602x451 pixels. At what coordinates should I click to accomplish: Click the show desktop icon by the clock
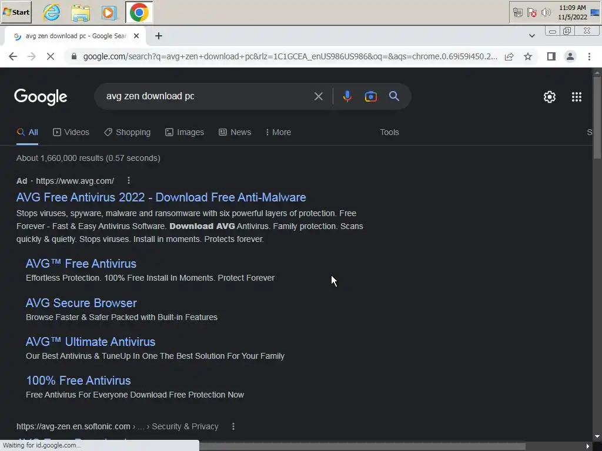595,13
